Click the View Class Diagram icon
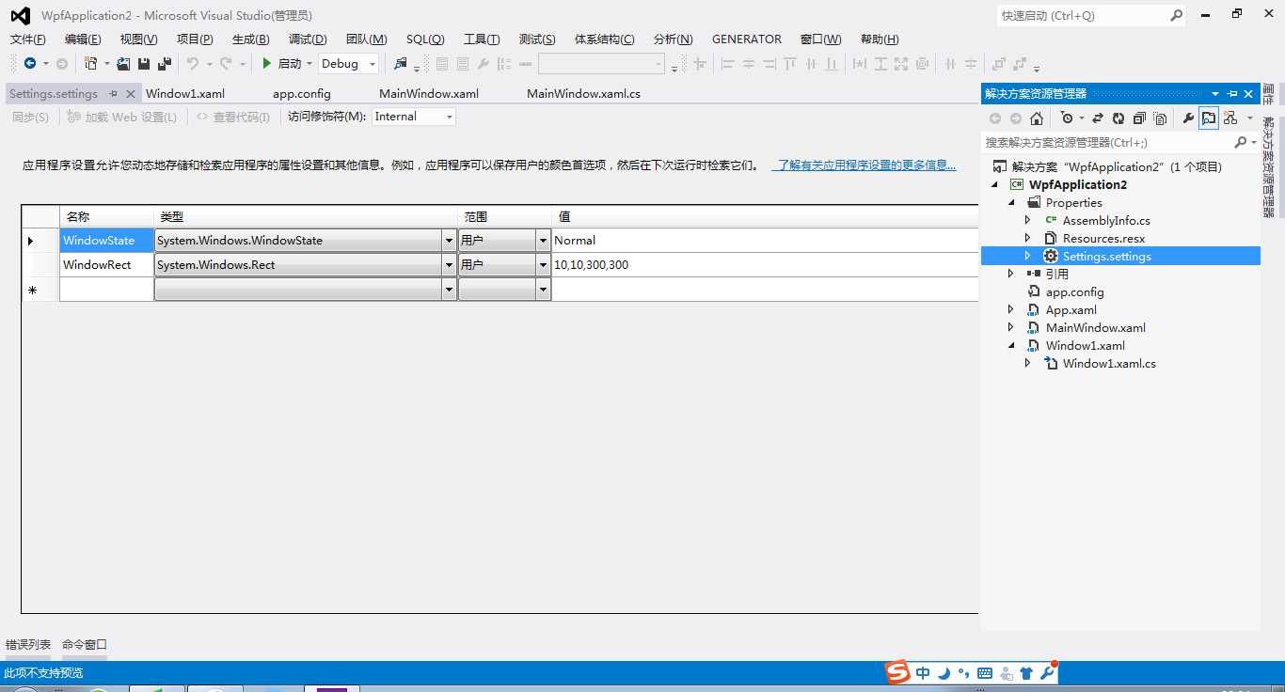This screenshot has height=692, width=1285. click(1230, 118)
